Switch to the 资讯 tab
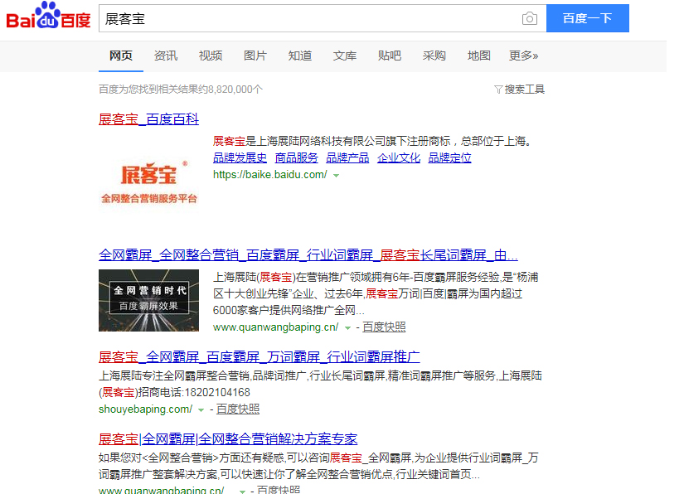Screen dimensions: 684x494 (166, 56)
